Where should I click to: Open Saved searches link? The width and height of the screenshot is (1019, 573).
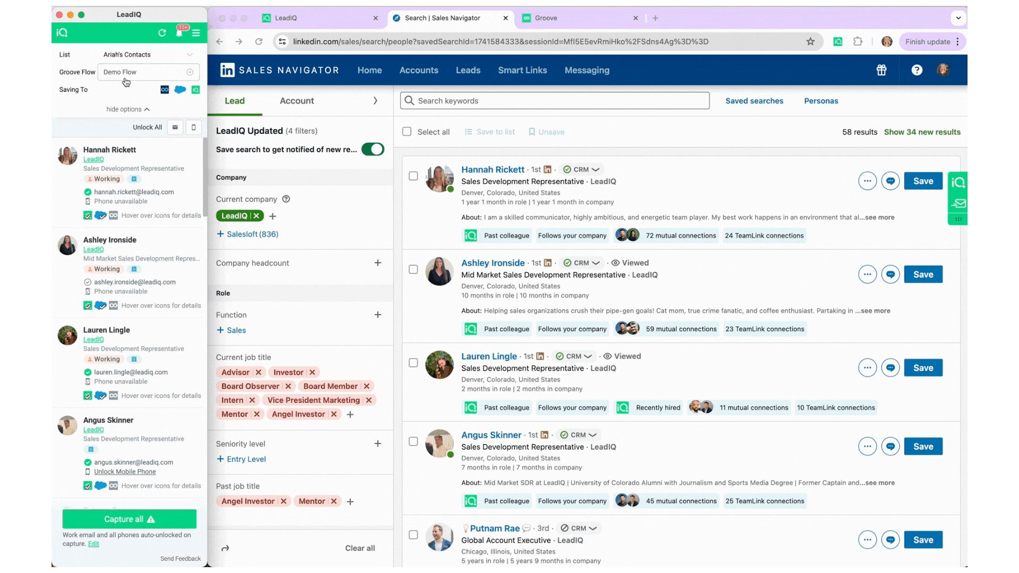tap(754, 101)
